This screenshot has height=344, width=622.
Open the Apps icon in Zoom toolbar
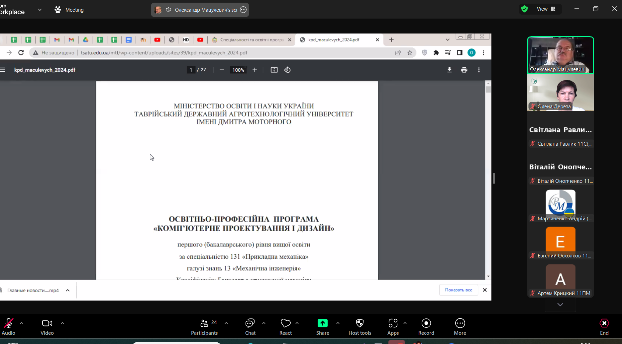(393, 327)
